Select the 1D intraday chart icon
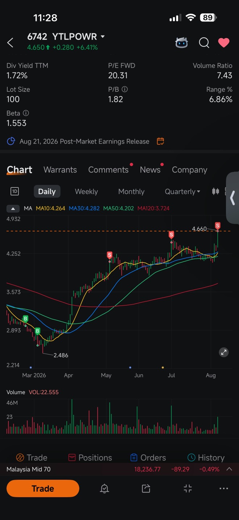 [x=14, y=191]
